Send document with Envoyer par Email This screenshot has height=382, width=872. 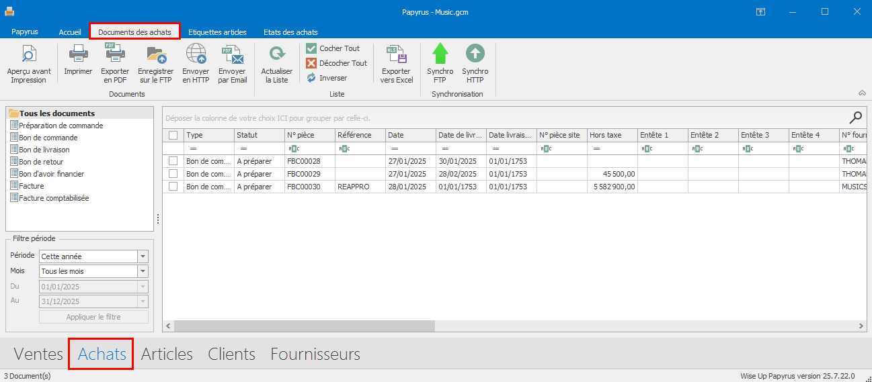click(232, 54)
